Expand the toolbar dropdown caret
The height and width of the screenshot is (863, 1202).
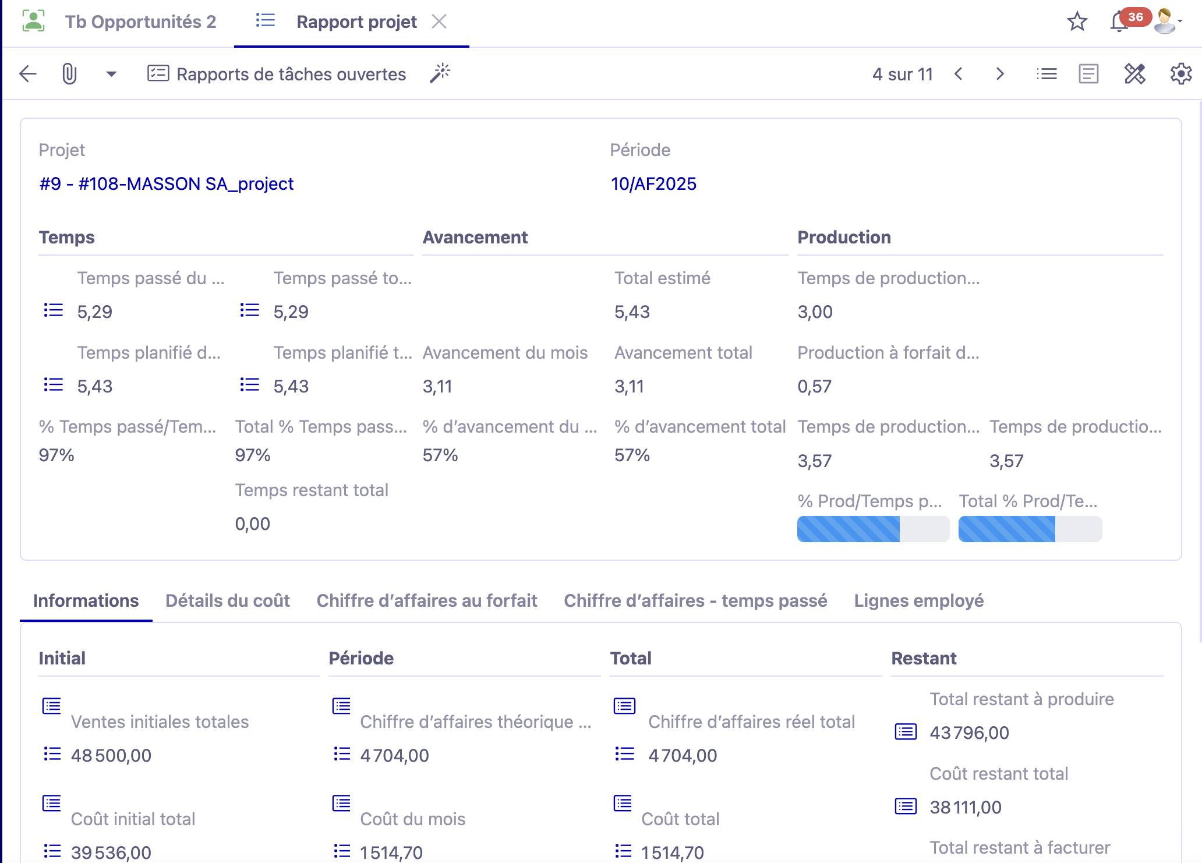pyautogui.click(x=111, y=74)
